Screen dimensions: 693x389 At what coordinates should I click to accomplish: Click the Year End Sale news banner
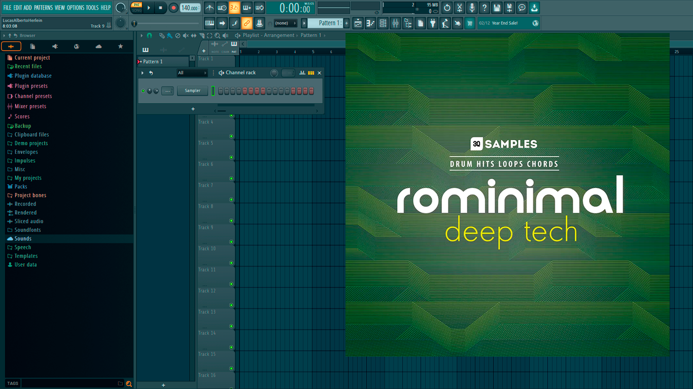(x=509, y=23)
